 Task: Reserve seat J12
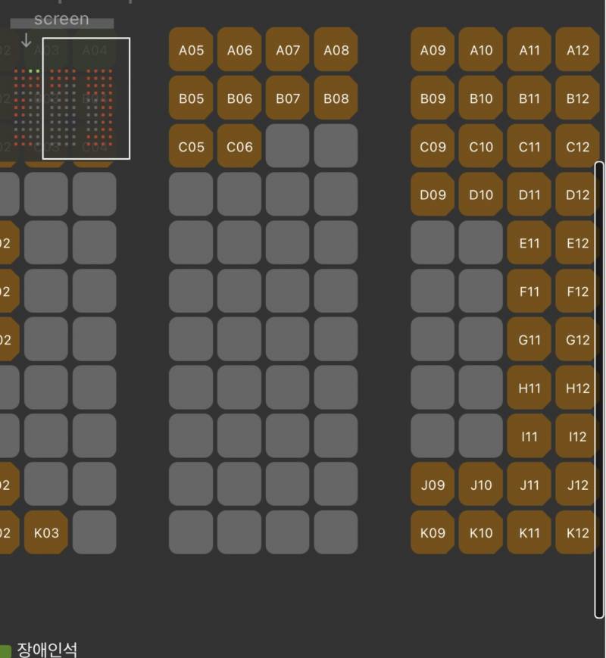coord(577,485)
